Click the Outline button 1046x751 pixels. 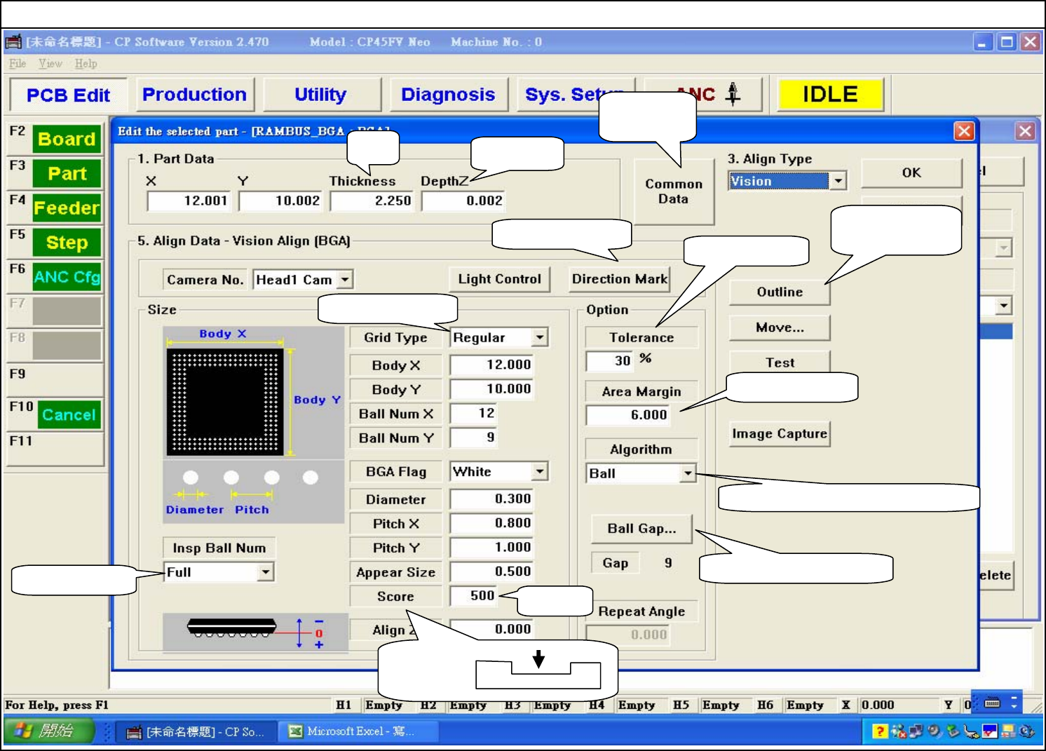(x=780, y=292)
